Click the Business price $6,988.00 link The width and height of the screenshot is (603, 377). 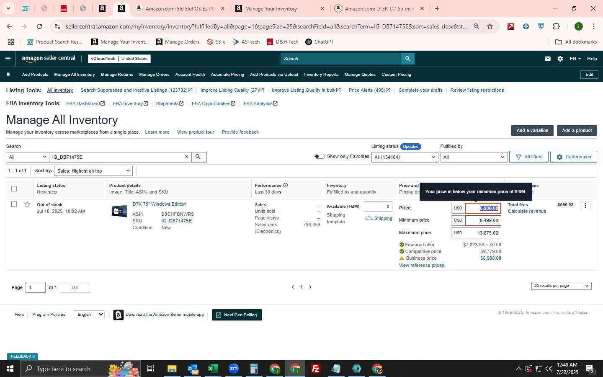coord(491,258)
